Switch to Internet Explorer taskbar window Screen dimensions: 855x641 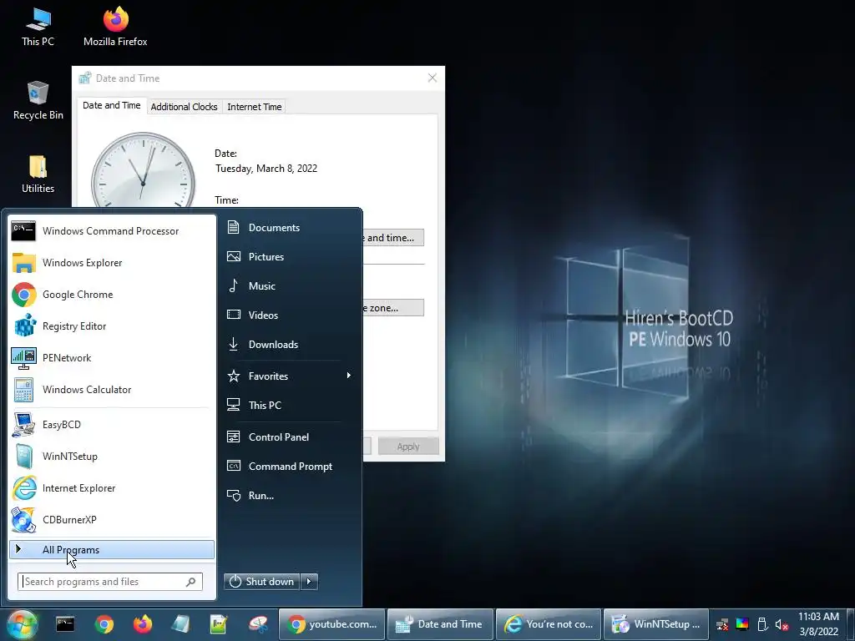(549, 624)
